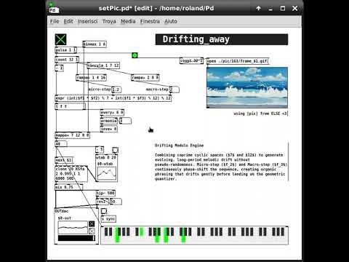Click the 'using [pic] from ELSE' comment
This screenshot has width=349, height=262.
click(x=260, y=114)
